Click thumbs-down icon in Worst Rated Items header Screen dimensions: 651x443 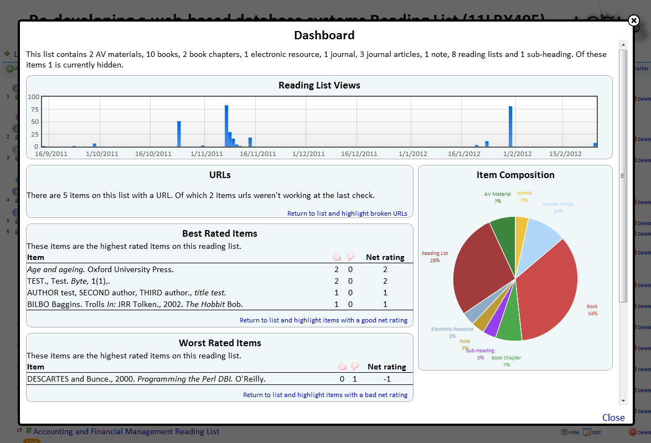click(x=355, y=366)
